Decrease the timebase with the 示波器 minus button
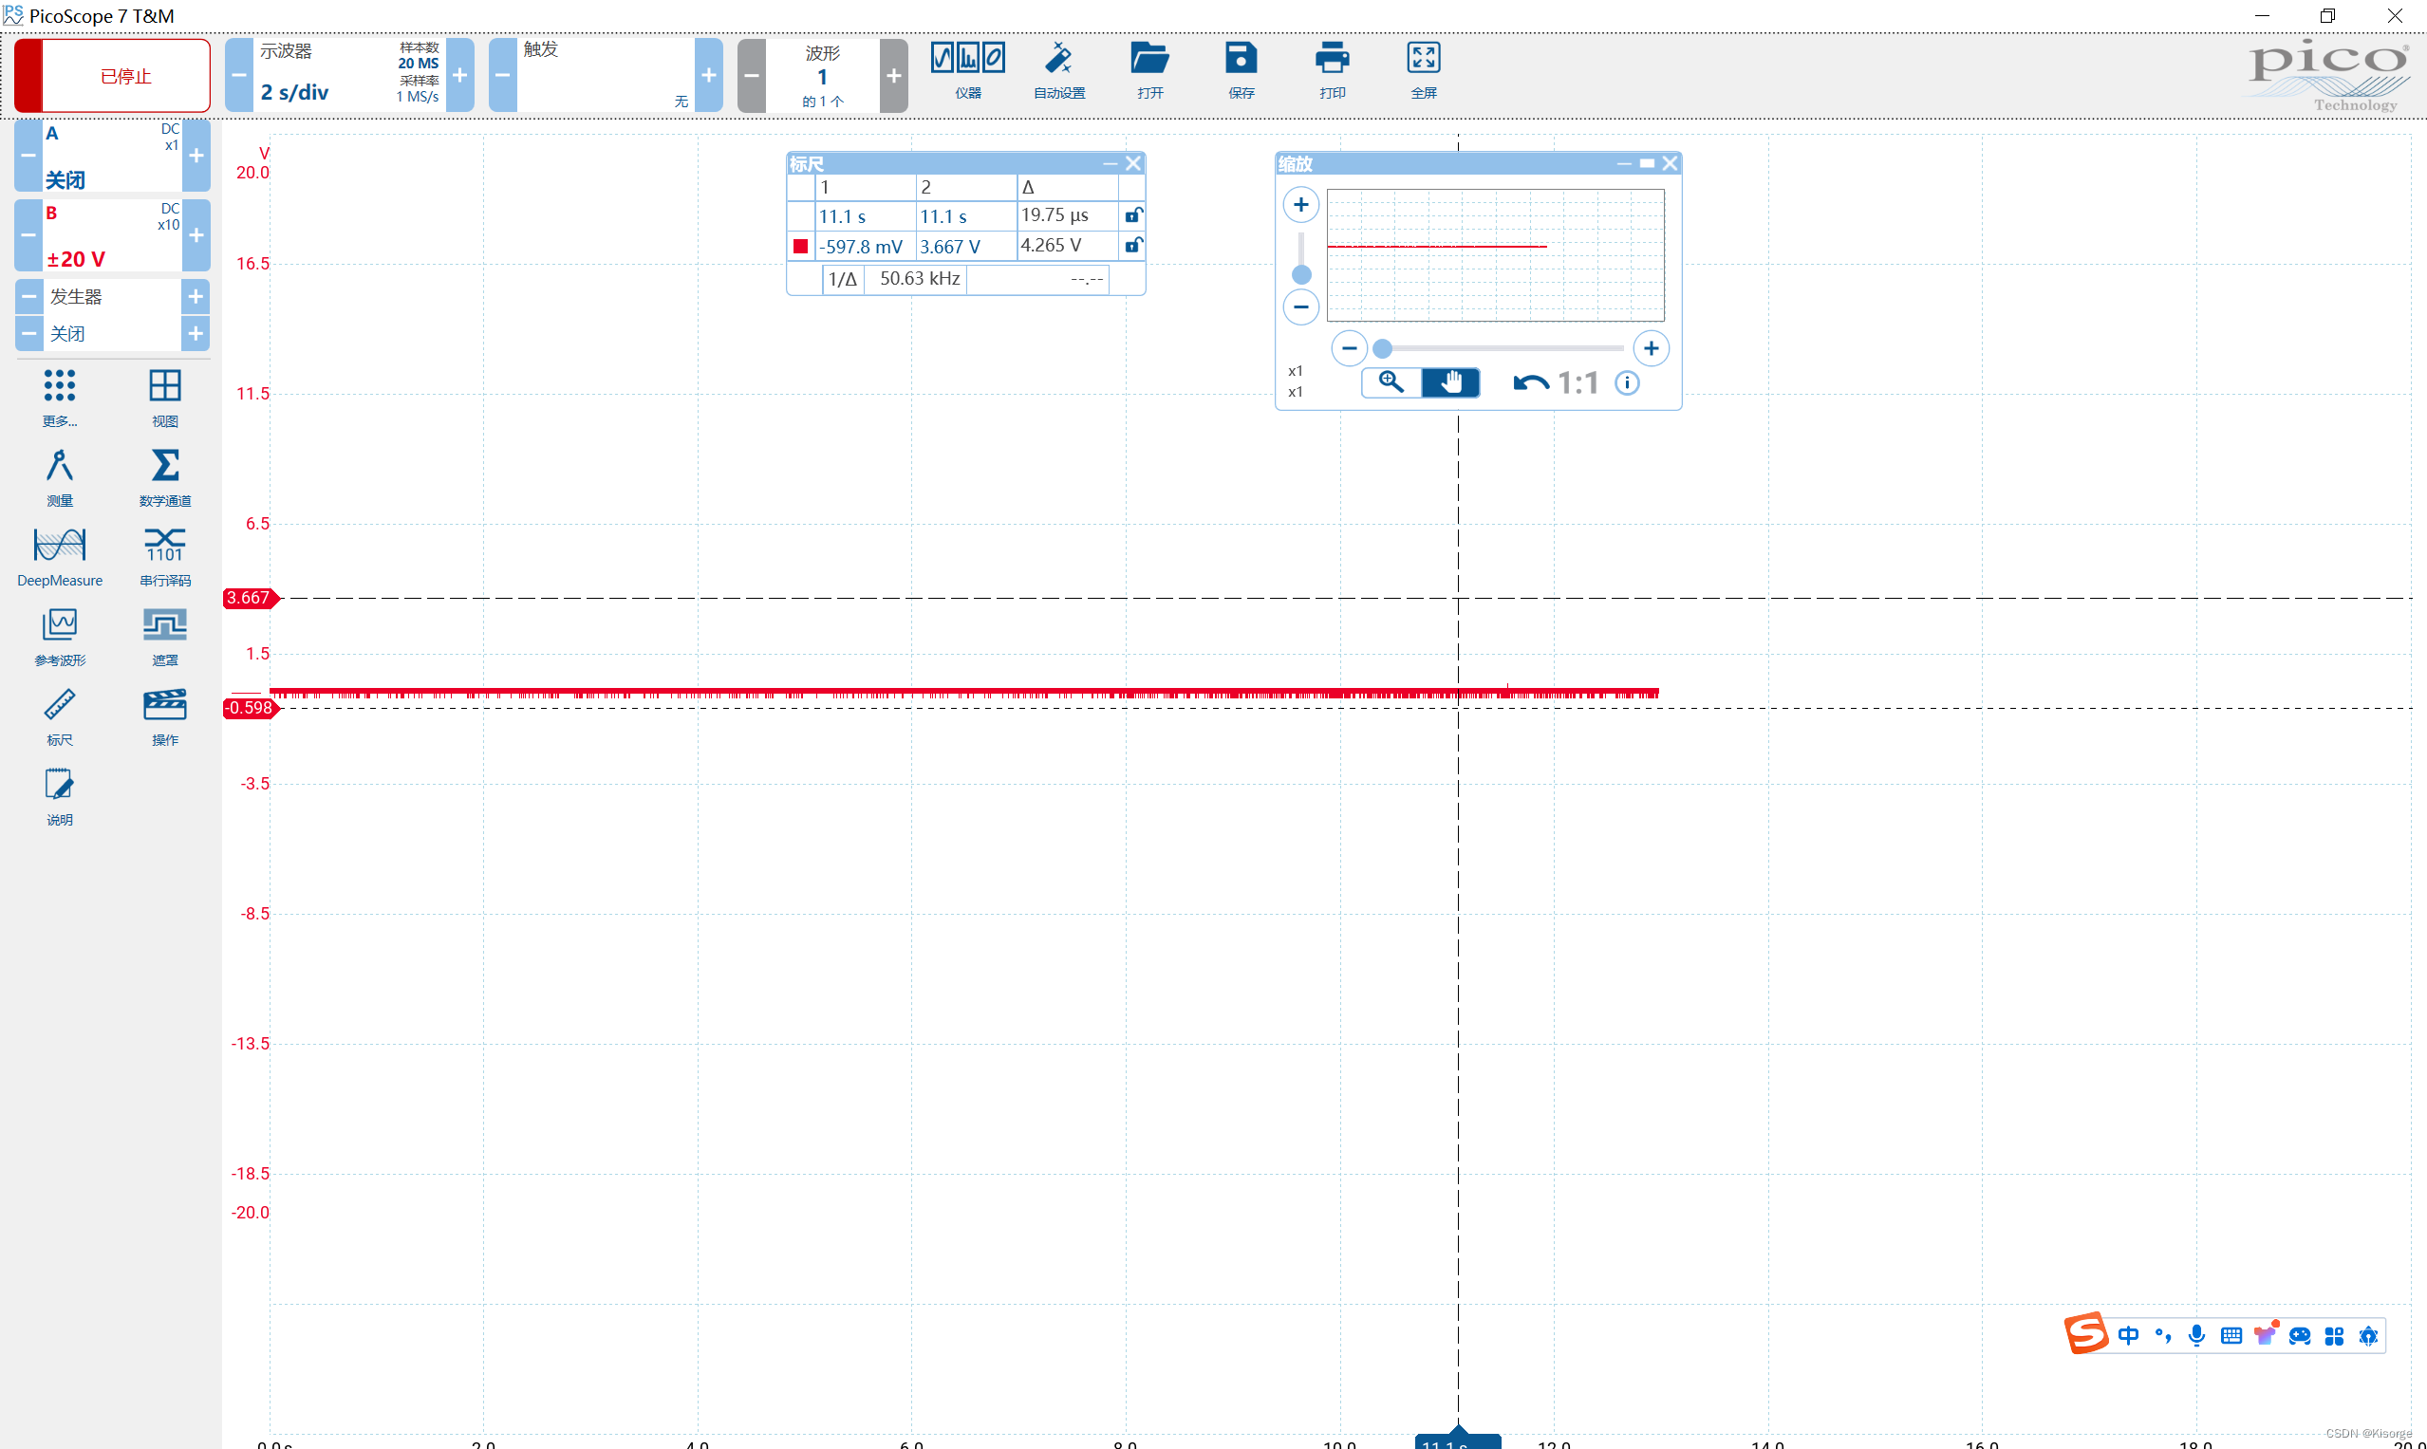Screen dimensions: 2427x1449 click(238, 75)
